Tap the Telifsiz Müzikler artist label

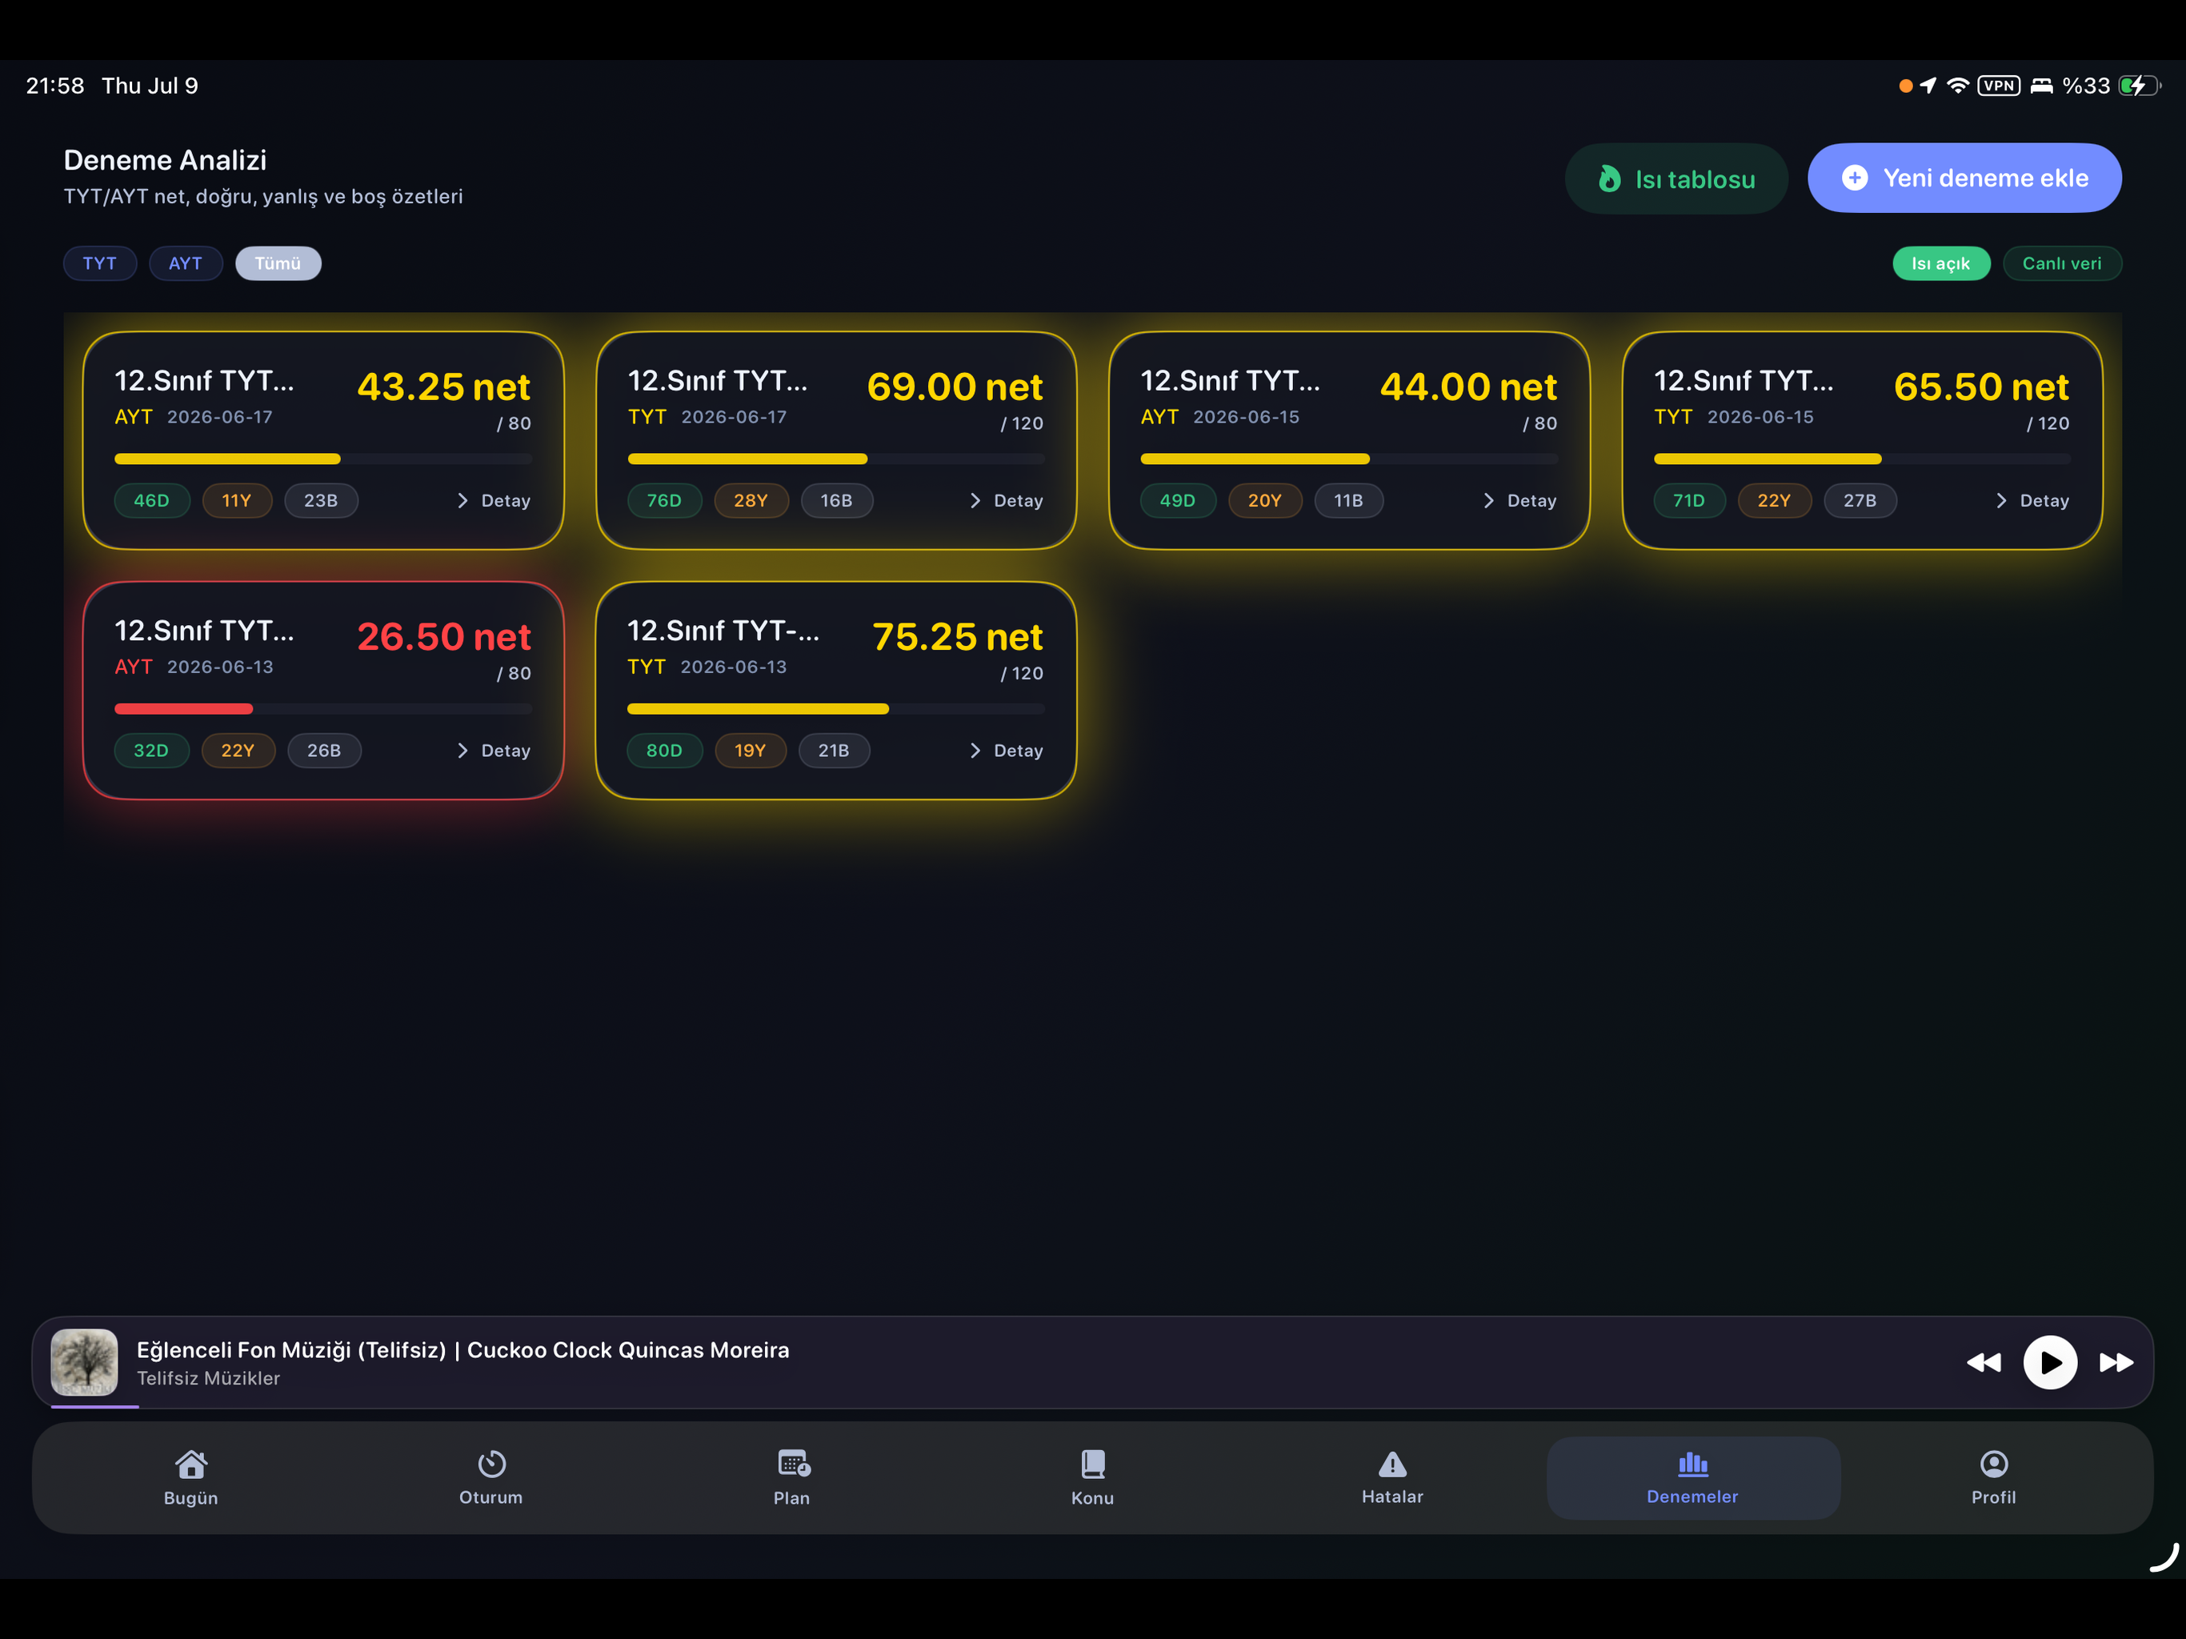point(209,1378)
